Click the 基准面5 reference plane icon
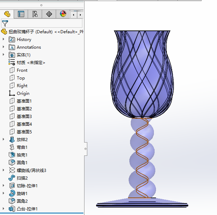This screenshot has width=217, height=215. tap(12, 132)
